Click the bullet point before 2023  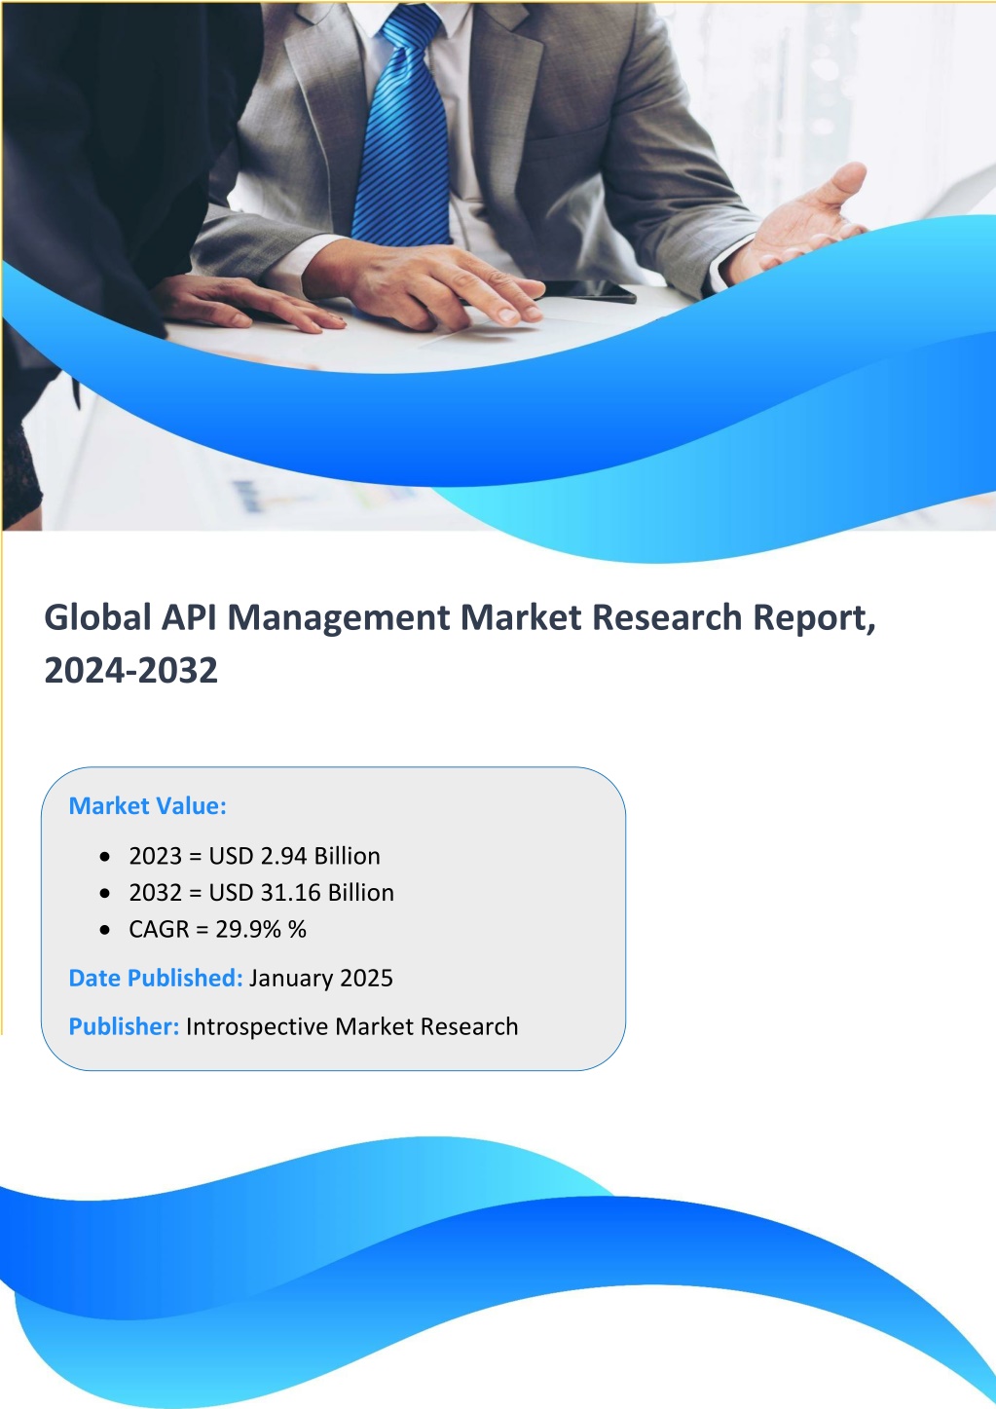point(105,857)
